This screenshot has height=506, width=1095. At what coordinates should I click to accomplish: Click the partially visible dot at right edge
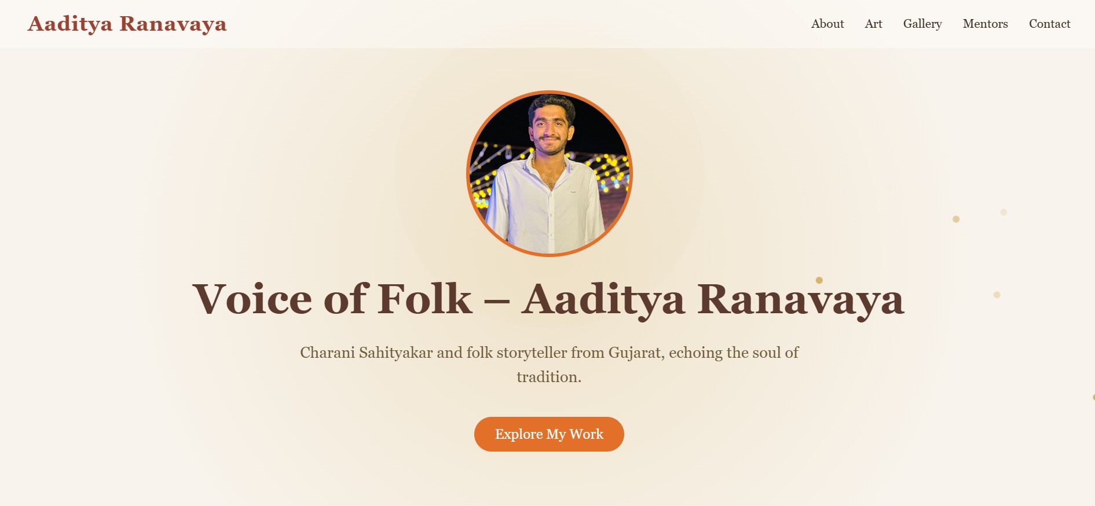(x=1093, y=397)
